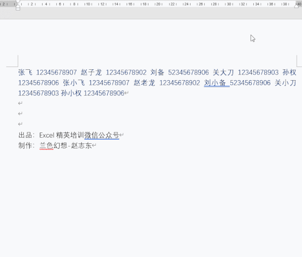302x257 pixels.
Task: Click the underlined name 刘小备
Action: point(215,83)
